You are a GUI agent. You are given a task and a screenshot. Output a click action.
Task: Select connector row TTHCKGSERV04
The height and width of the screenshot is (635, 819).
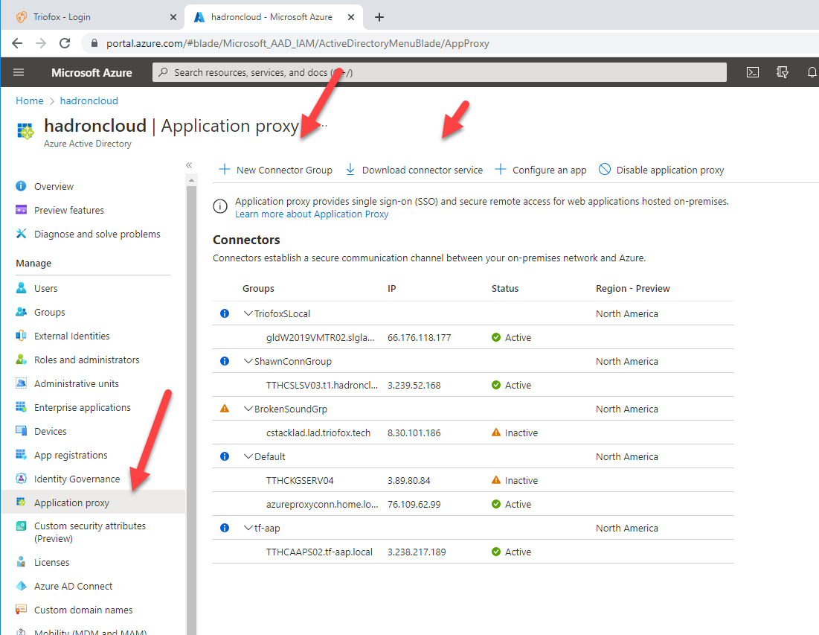click(472, 480)
